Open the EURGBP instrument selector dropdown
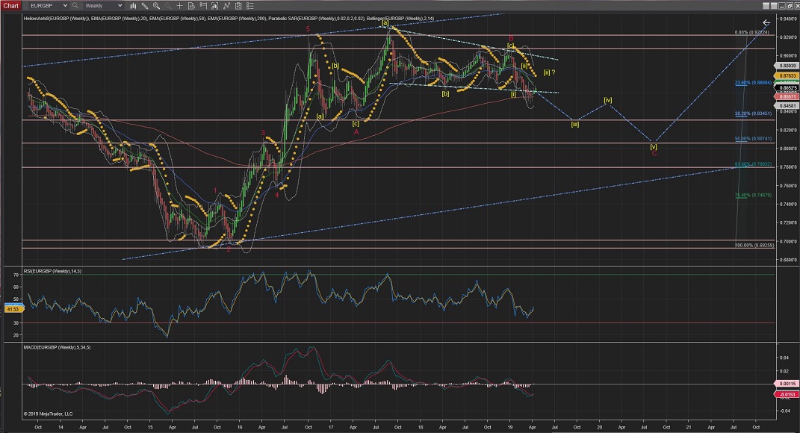This screenshot has width=800, height=433. [x=49, y=6]
